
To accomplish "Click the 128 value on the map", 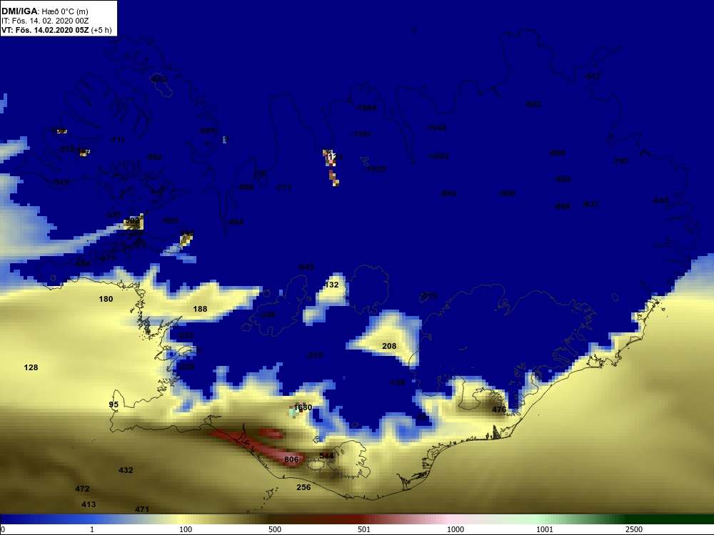I will click(31, 367).
